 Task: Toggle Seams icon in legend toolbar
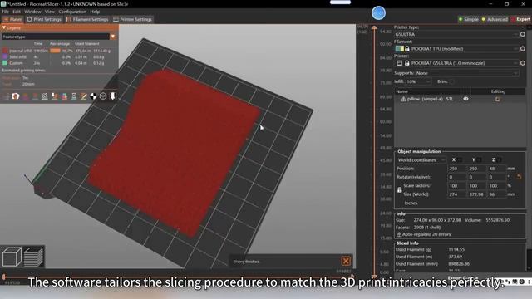pos(45,96)
